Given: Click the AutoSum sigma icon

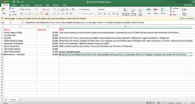Looking at the screenshot, I should point(171,8).
